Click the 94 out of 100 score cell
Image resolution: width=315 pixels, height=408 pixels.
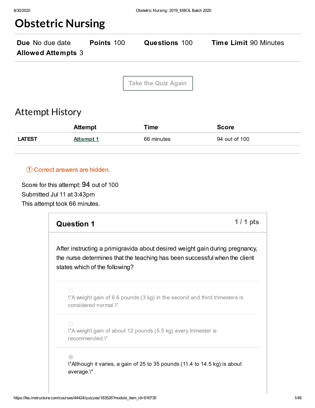[x=233, y=139]
